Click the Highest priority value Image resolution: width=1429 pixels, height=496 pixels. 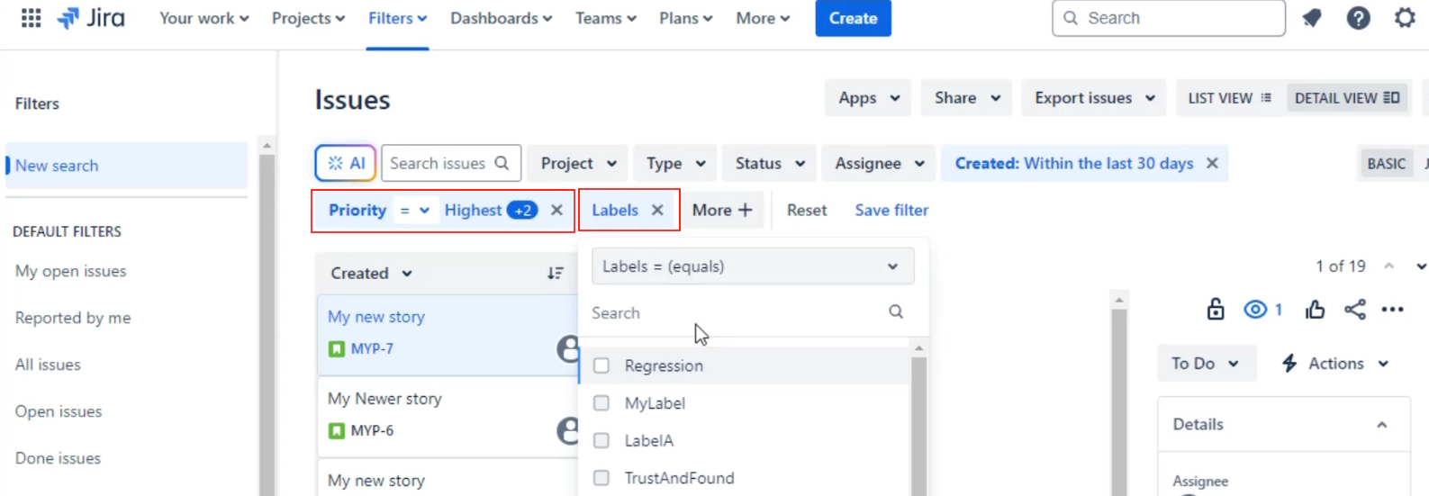click(x=473, y=210)
